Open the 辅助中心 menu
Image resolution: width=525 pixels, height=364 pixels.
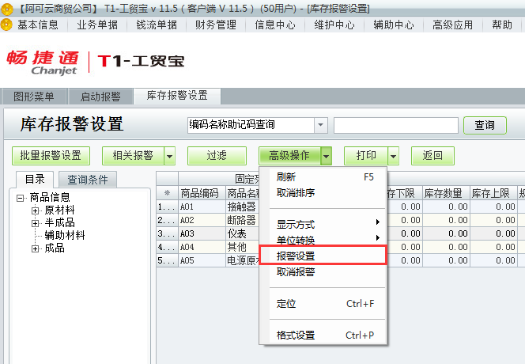394,25
